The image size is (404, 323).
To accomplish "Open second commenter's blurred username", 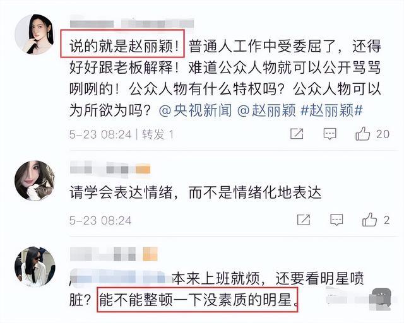I will pos(102,170).
